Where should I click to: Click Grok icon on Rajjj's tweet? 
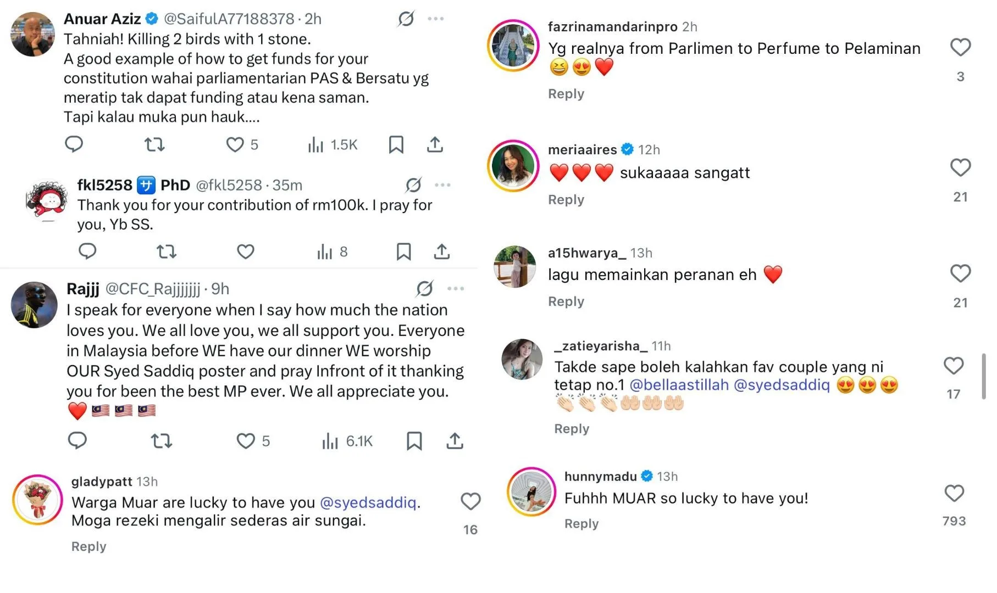[x=424, y=288]
